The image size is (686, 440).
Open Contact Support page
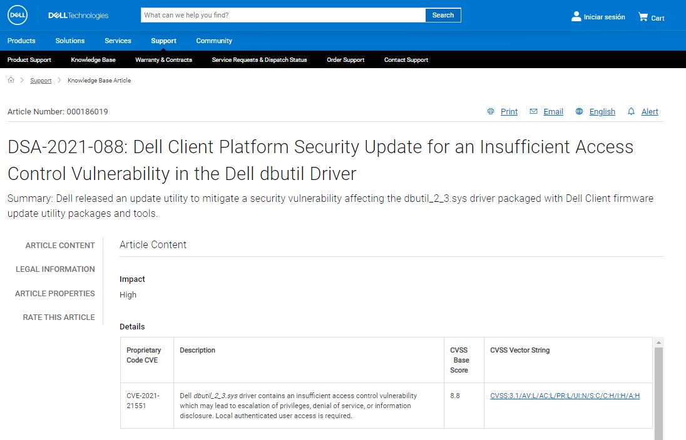(x=406, y=60)
